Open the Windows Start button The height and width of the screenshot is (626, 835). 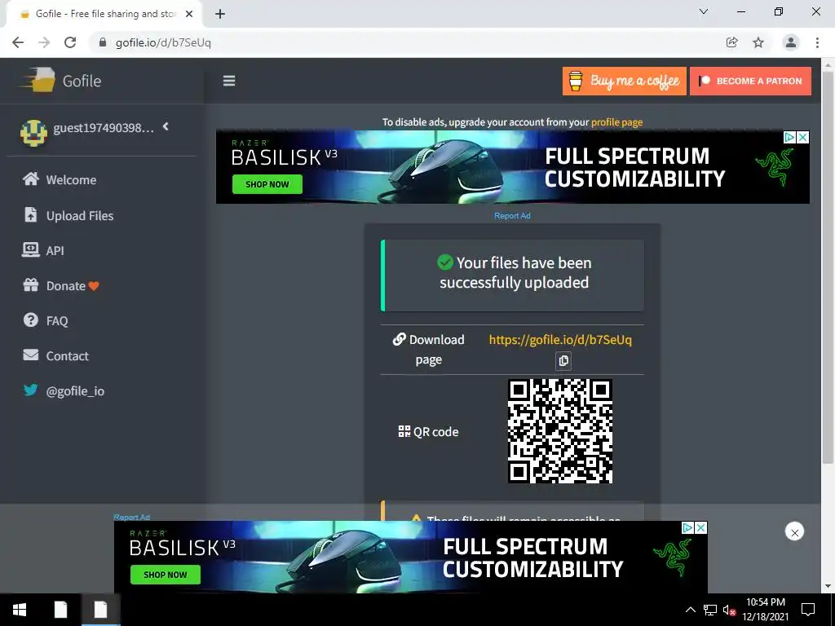[20, 610]
